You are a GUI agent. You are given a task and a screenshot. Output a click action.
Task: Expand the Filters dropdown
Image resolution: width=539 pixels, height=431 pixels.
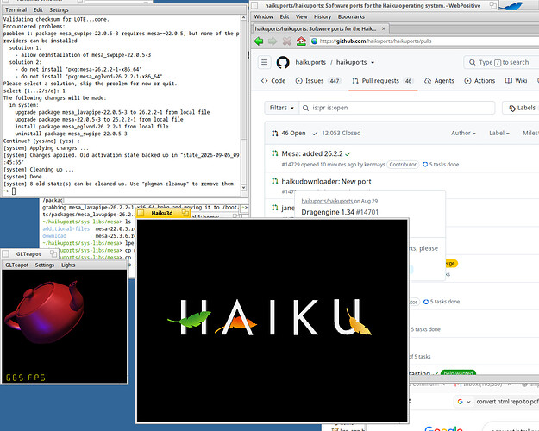281,108
